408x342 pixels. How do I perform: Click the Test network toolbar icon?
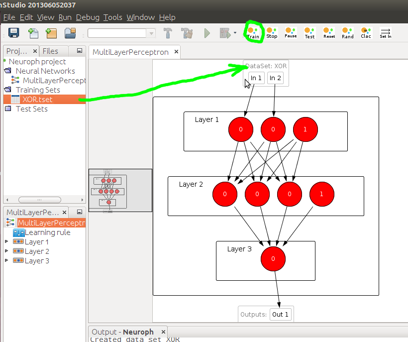click(x=309, y=33)
